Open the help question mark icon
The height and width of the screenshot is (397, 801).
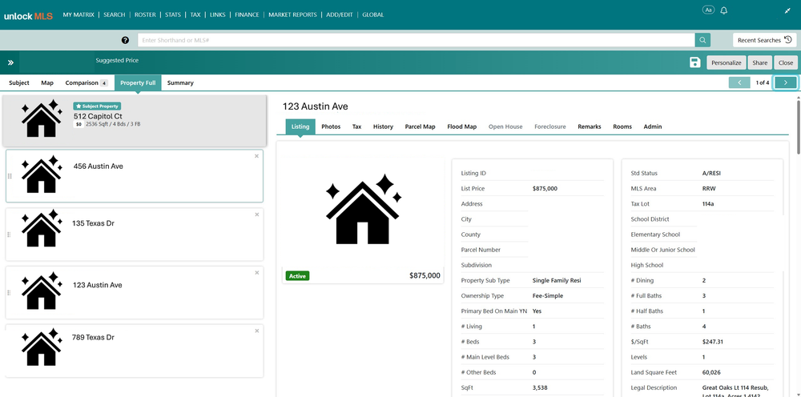click(x=125, y=40)
